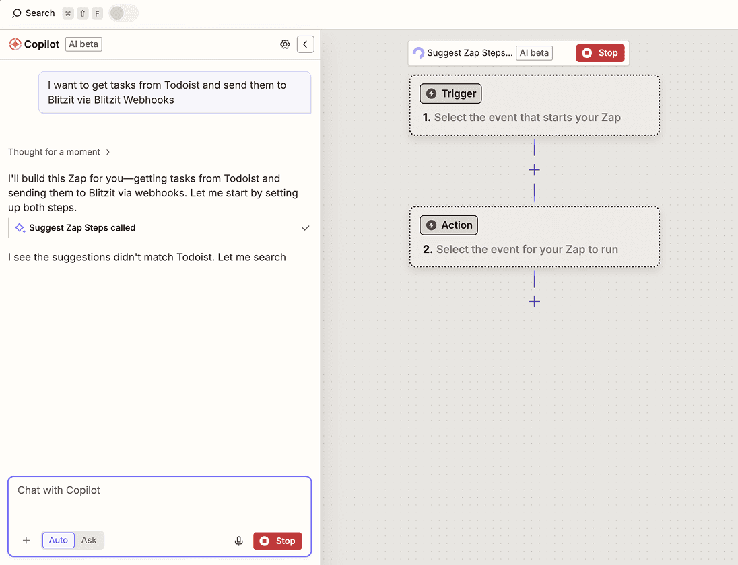Click the Suggest Zap Steps... label on the canvas
738x565 pixels.
click(x=470, y=53)
